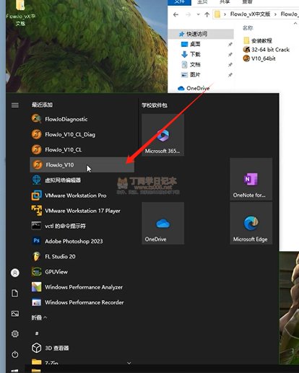Click the # letter group header

point(37,333)
